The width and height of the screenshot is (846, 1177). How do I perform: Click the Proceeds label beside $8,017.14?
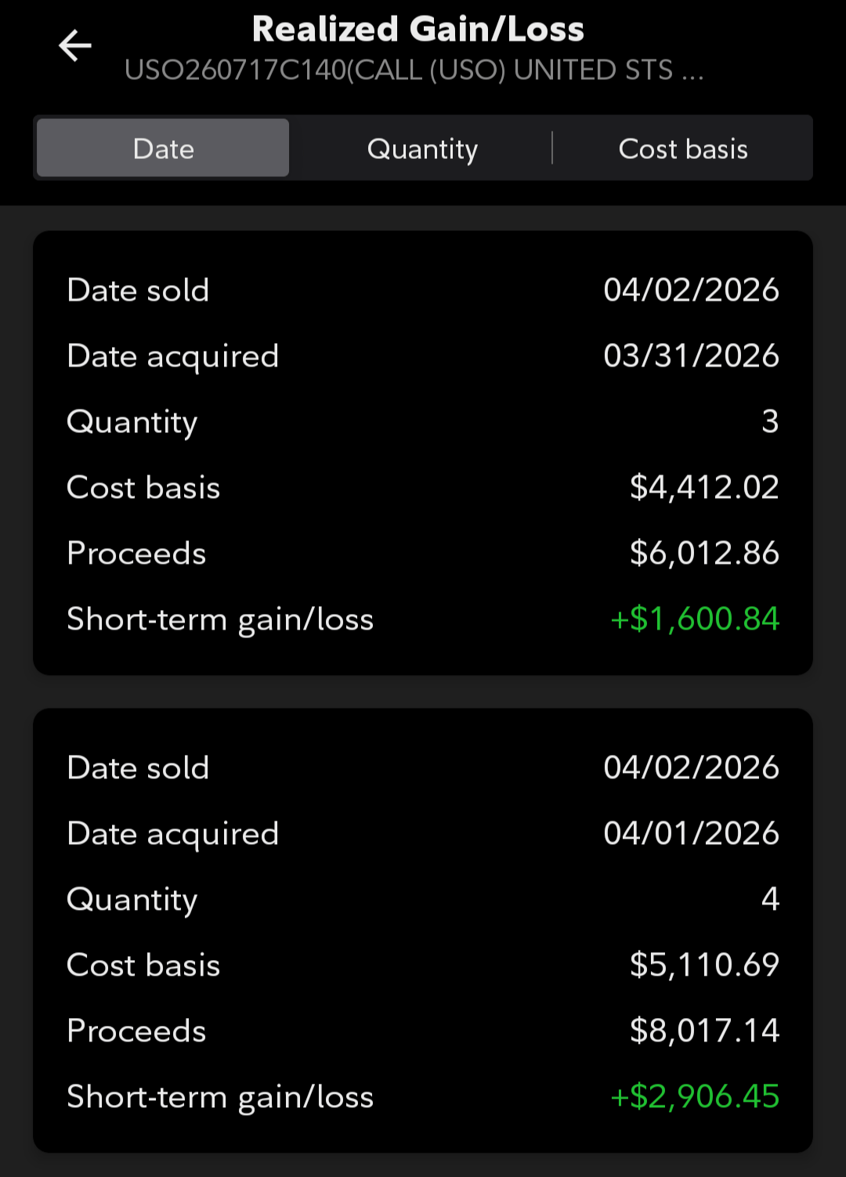coord(136,1031)
